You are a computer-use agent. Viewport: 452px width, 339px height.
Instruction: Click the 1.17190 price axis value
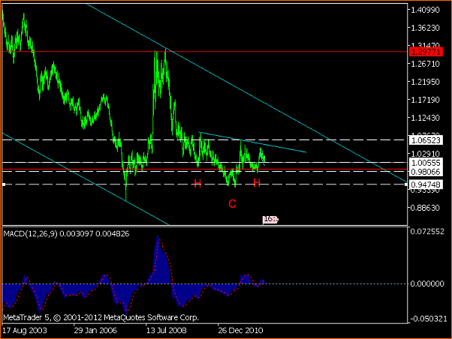tap(425, 100)
